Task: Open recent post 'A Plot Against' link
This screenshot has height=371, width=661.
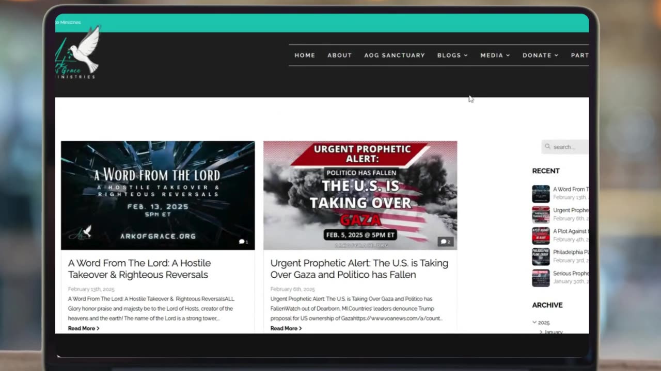Action: [571, 231]
